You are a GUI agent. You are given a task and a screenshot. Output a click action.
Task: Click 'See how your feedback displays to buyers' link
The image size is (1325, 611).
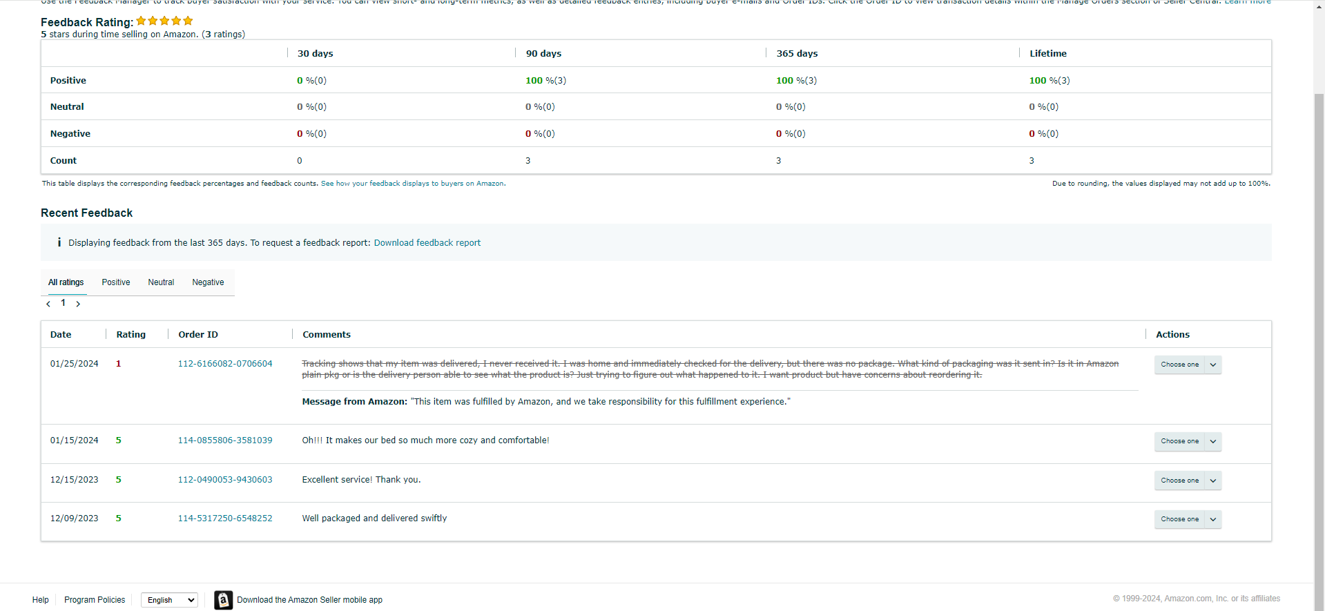(x=412, y=184)
